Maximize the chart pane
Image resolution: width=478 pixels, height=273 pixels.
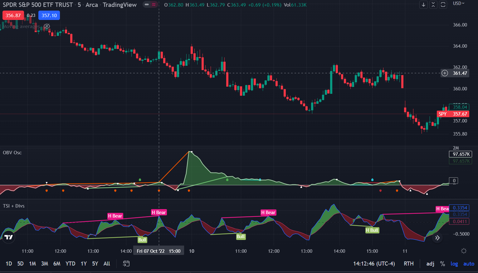[443, 5]
